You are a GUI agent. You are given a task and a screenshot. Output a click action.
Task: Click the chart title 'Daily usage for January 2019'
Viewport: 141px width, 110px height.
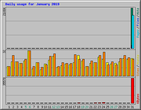click(32, 4)
